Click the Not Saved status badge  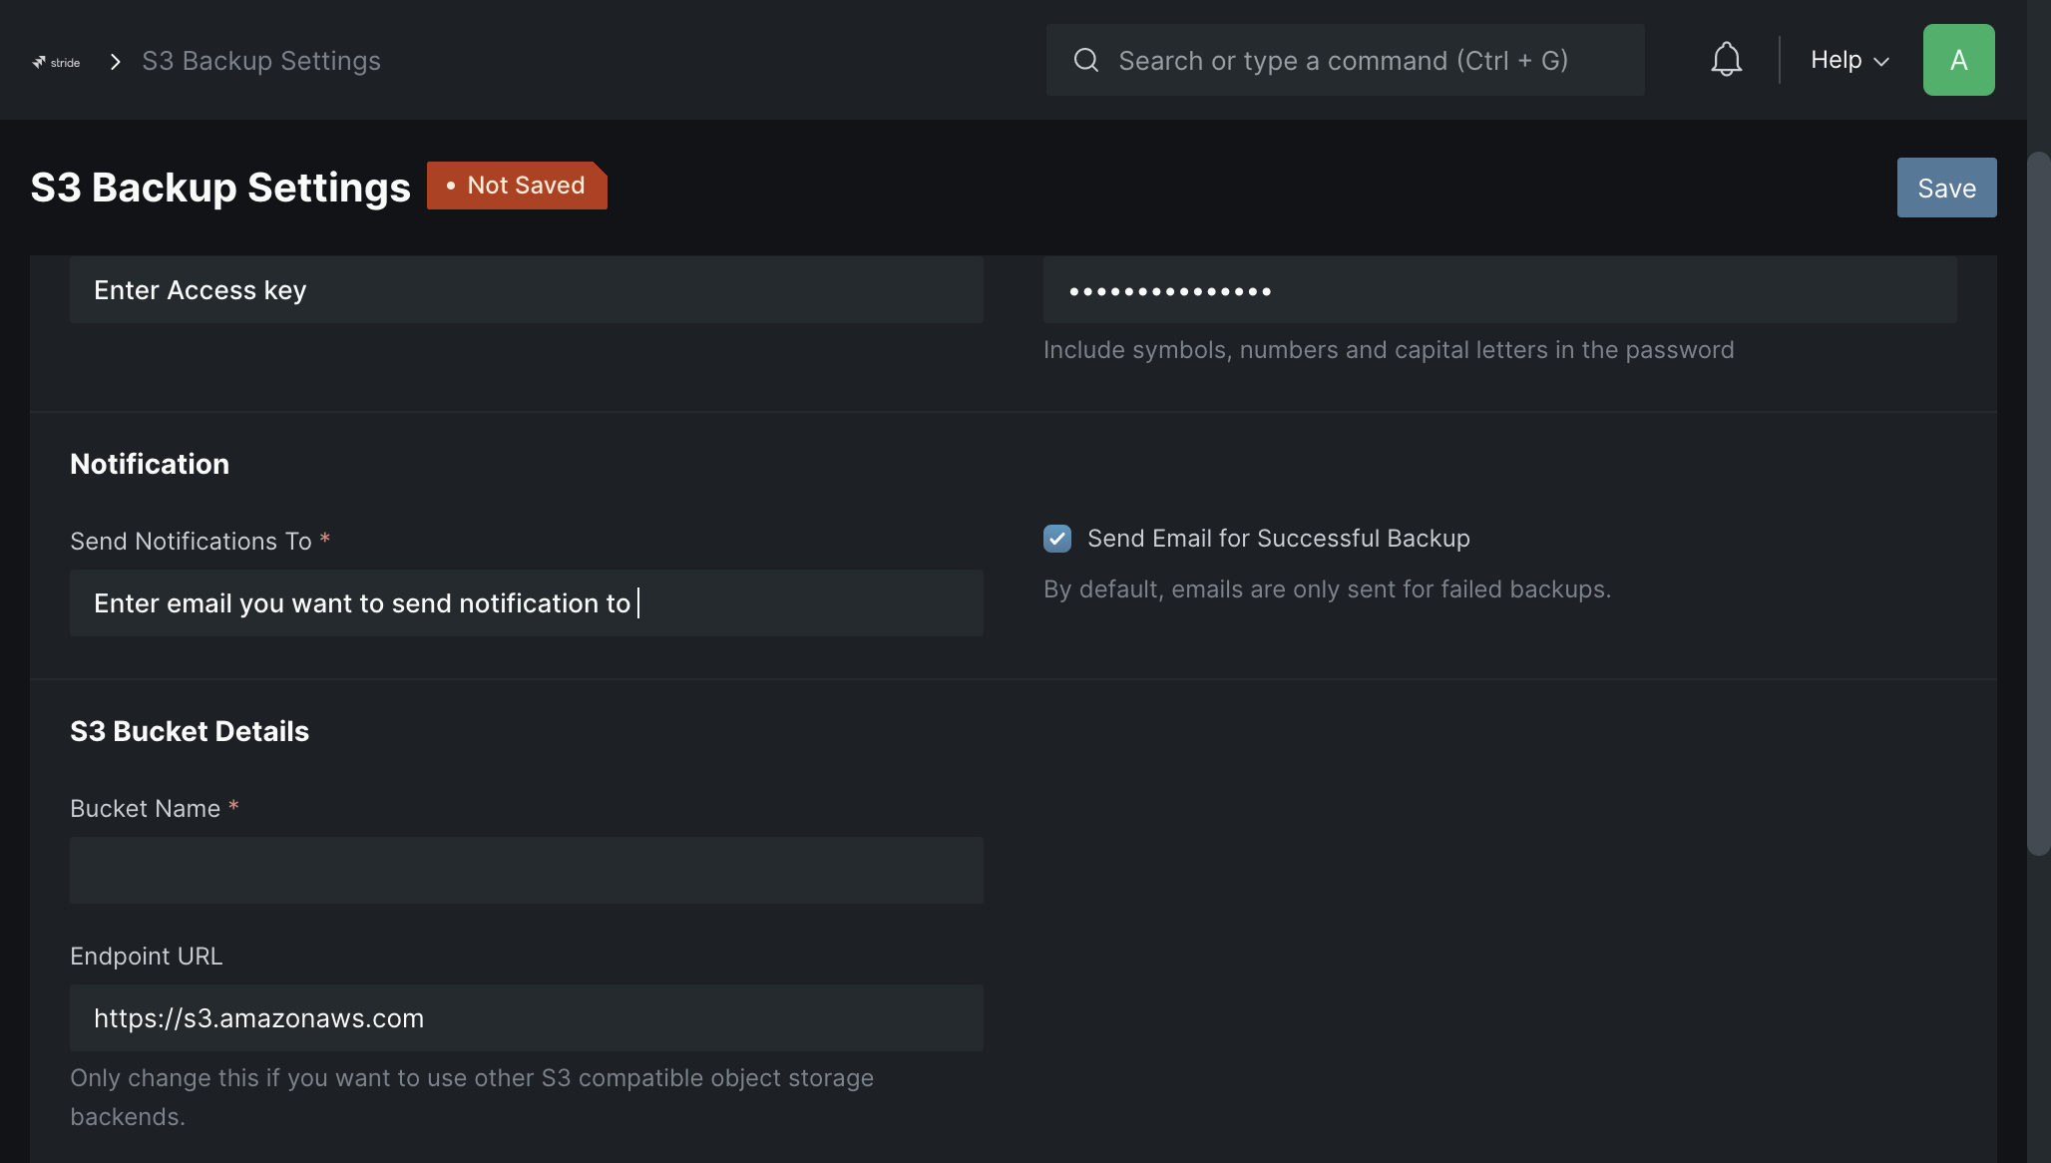517,186
